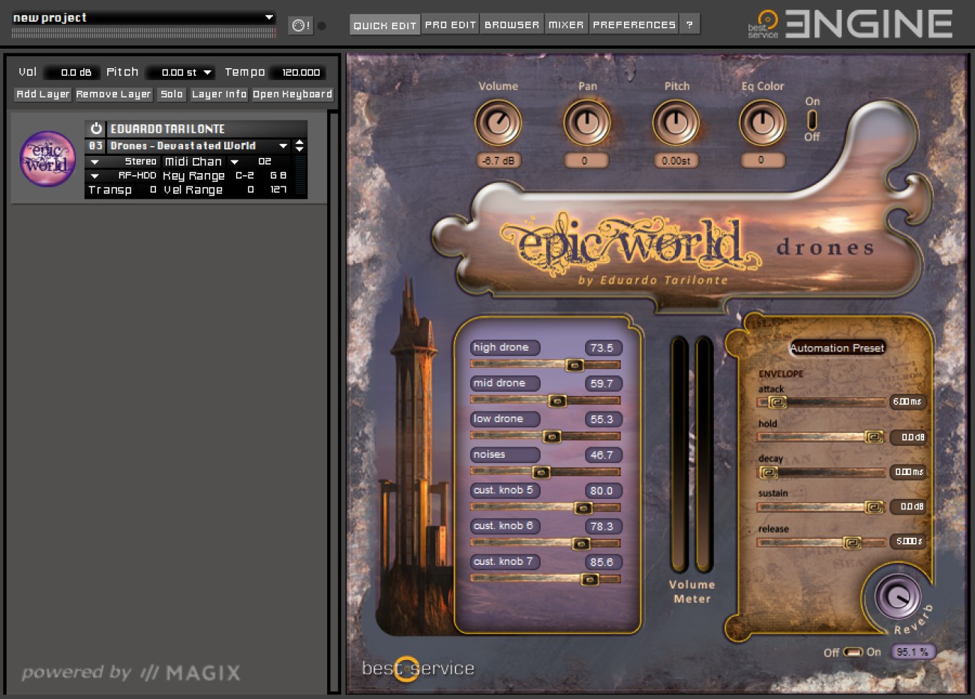Click the mid drone slider handle
The height and width of the screenshot is (699, 975).
pyautogui.click(x=557, y=401)
